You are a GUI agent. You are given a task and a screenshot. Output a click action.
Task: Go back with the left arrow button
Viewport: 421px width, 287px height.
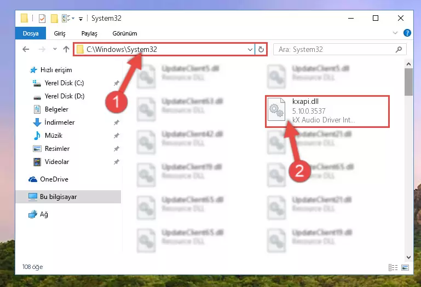(x=26, y=49)
